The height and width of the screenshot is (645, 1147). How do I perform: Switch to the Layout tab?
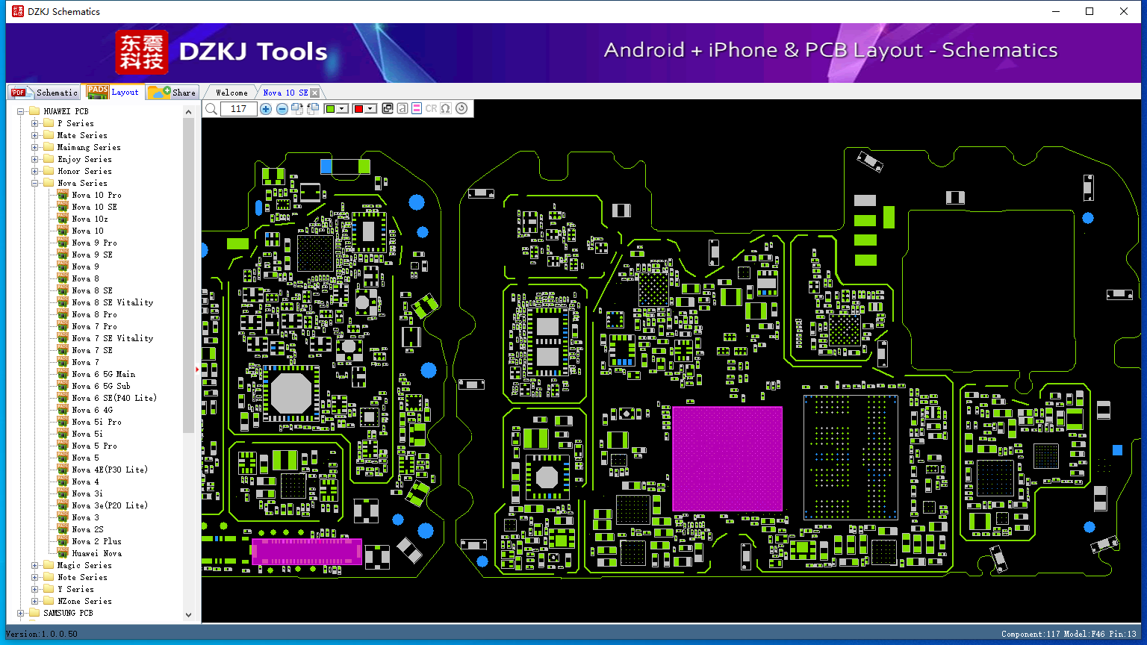pos(114,91)
